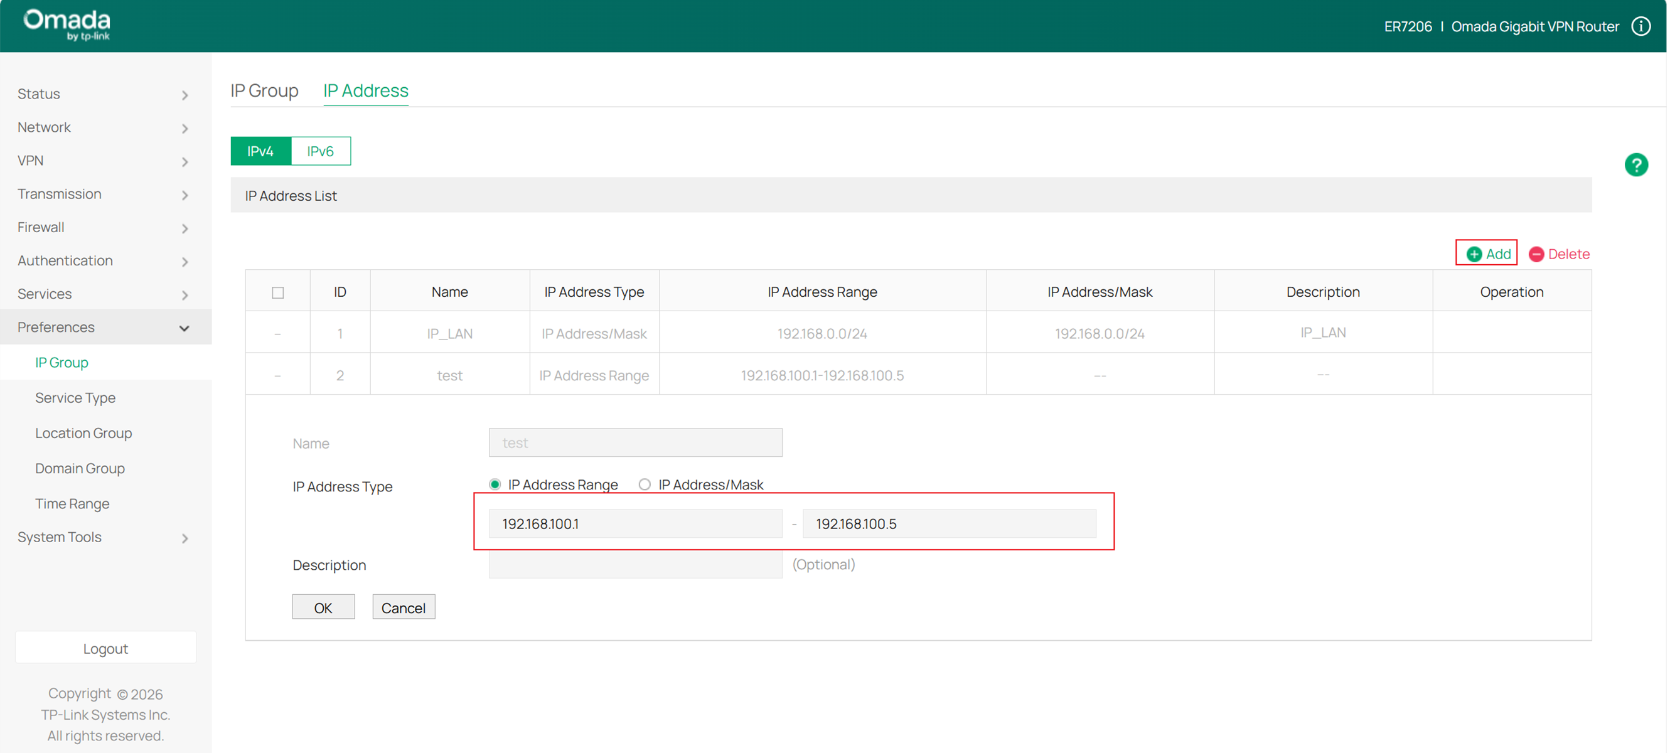Click the green help question mark icon
Viewport: 1670px width, 753px height.
(1635, 164)
